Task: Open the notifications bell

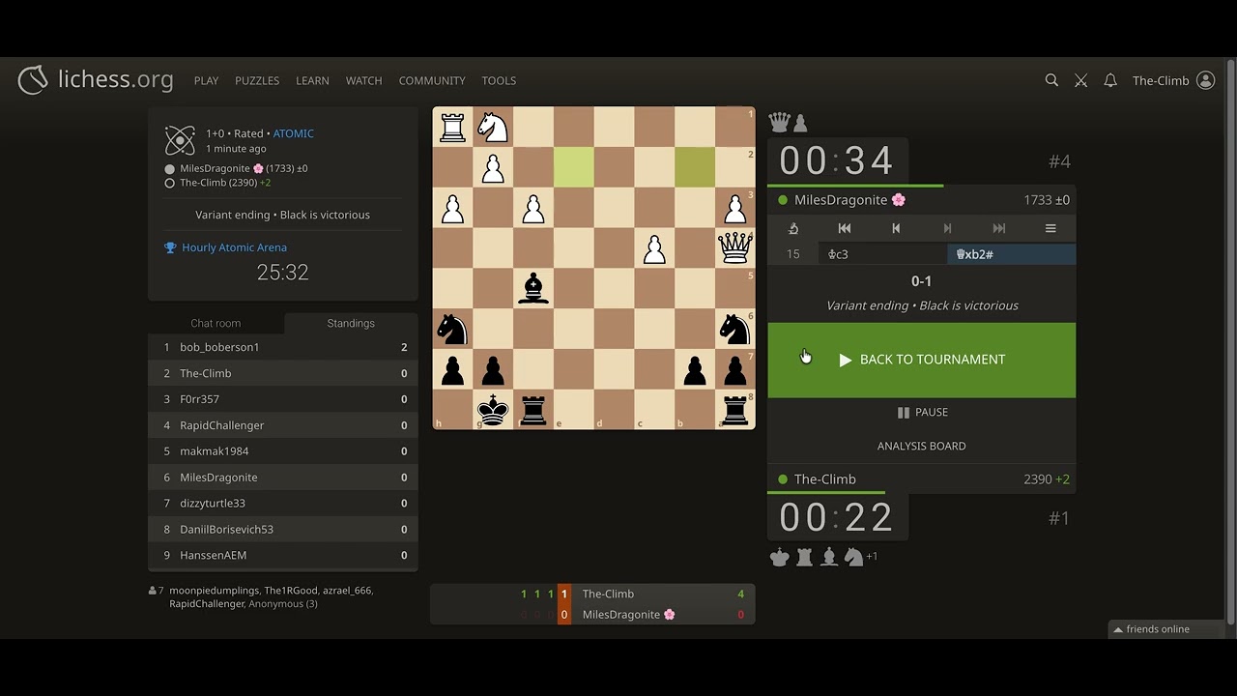Action: click(x=1110, y=80)
